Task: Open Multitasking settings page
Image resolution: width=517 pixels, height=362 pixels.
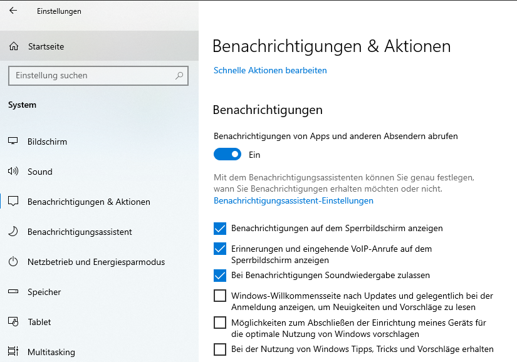Action: [99, 352]
